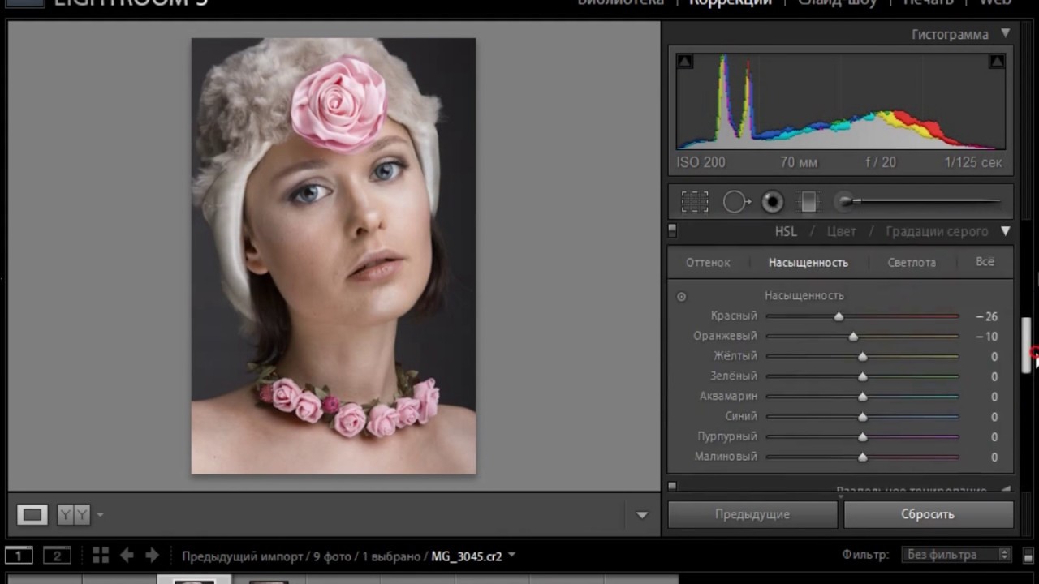Toggle HSL panel on/off switch
Viewport: 1039px width, 584px height.
672,231
